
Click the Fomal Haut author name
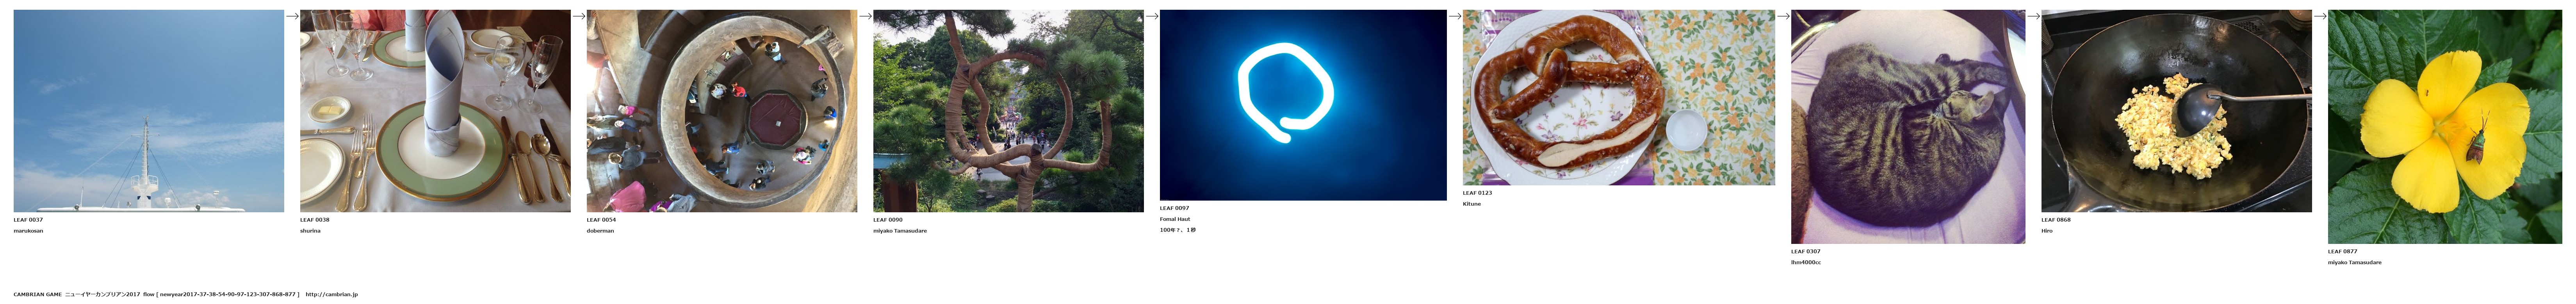point(1175,219)
